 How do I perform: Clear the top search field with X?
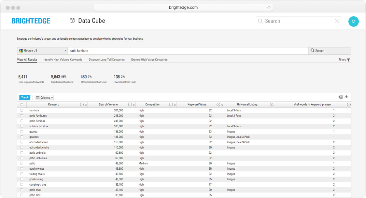(337, 21)
